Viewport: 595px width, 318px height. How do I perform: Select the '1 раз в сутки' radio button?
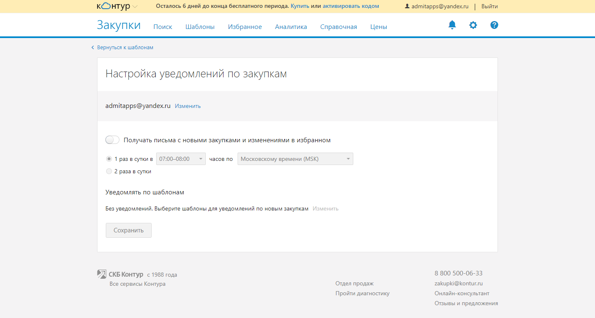(109, 159)
